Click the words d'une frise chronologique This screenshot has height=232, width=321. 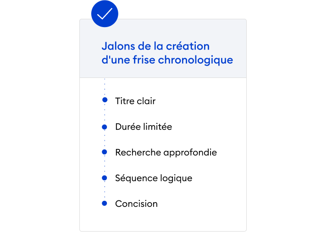point(167,60)
